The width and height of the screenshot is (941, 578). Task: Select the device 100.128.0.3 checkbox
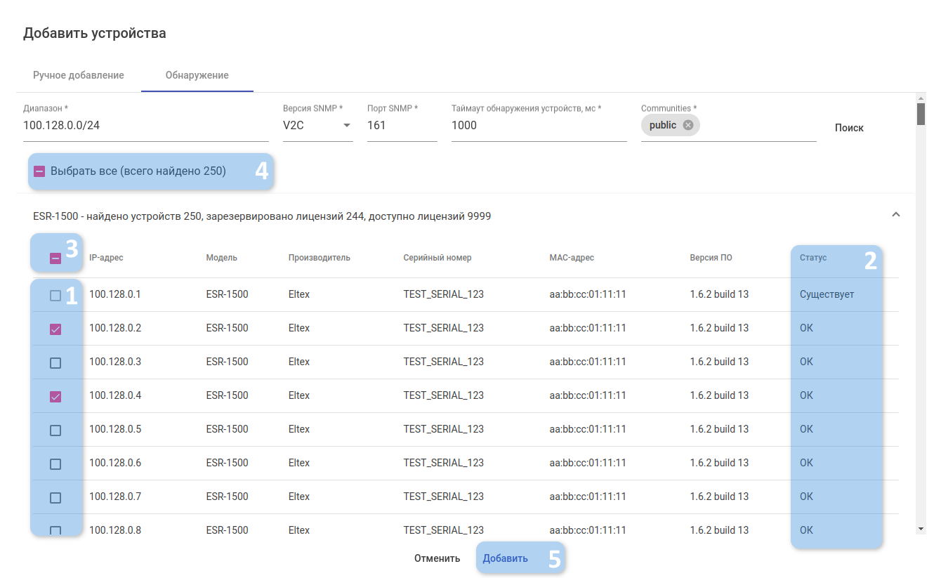55,363
